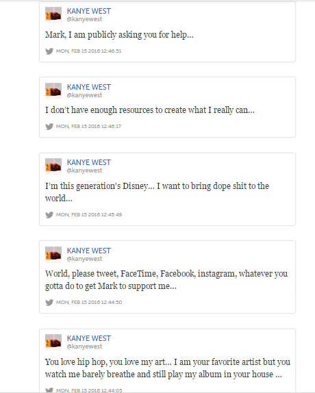This screenshot has height=393, width=315.
Task: Click @kanyewest handle on 'You love hip hop' tweet
Action: (x=84, y=346)
